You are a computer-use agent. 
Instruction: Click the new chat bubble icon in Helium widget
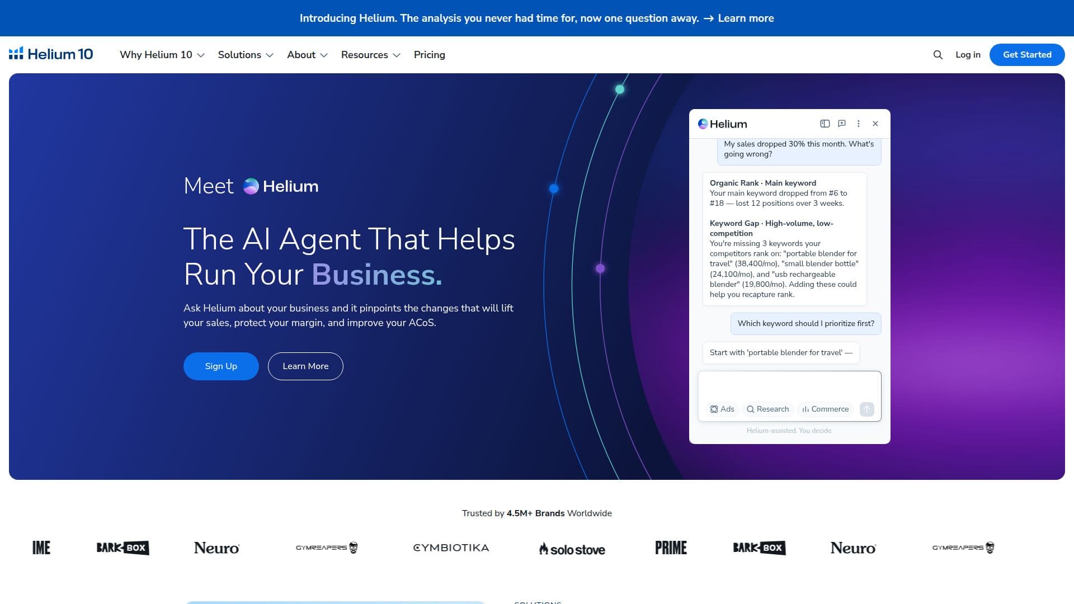pos(842,124)
